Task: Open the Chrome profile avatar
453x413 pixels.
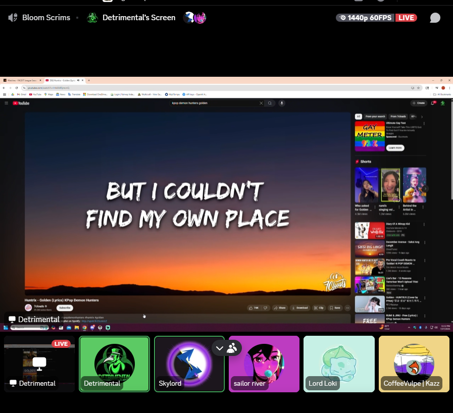Action: point(443,88)
